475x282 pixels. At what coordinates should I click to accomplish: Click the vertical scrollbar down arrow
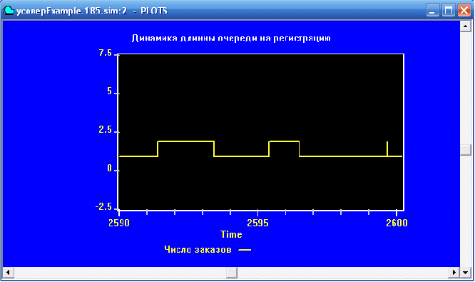[x=466, y=272]
